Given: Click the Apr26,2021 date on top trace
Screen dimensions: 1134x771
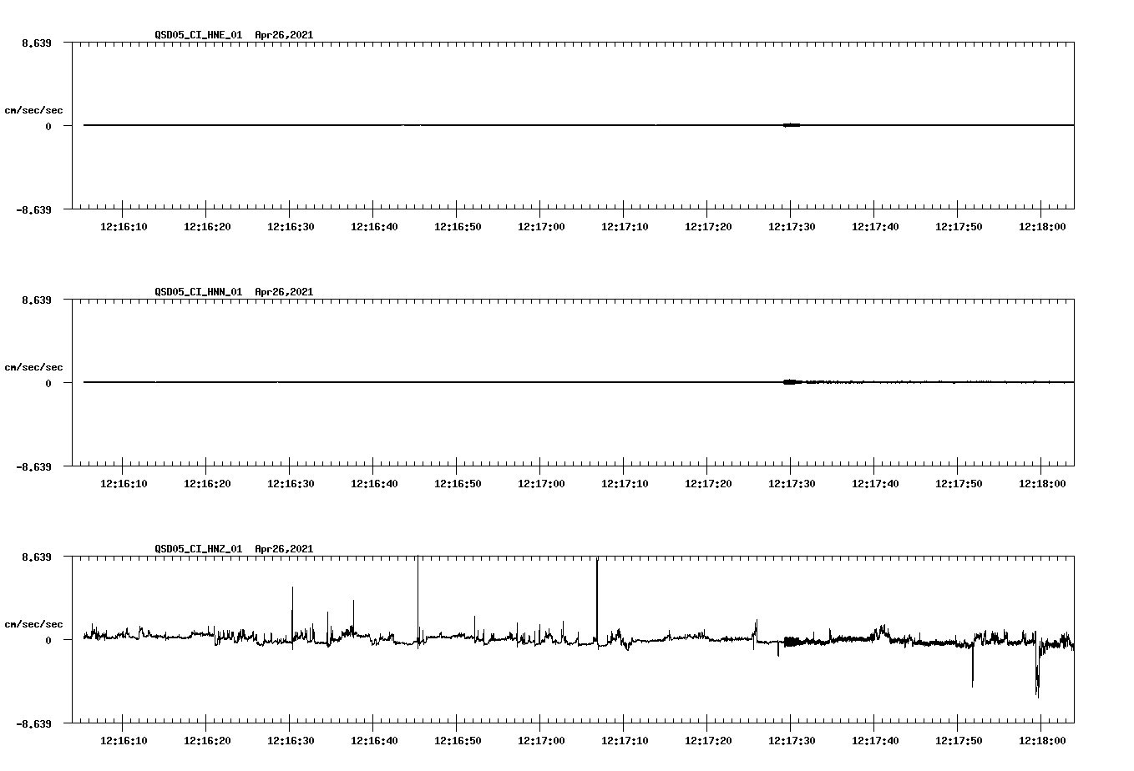Looking at the screenshot, I should pos(283,35).
